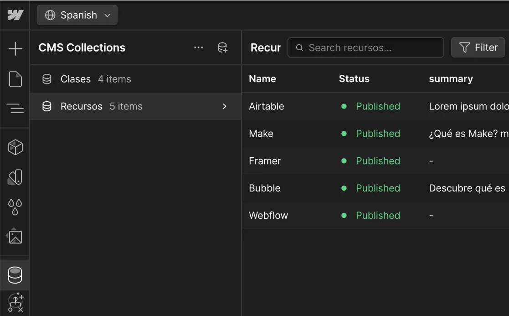Click the summary column header
This screenshot has height=316, width=509.
pyautogui.click(x=451, y=78)
